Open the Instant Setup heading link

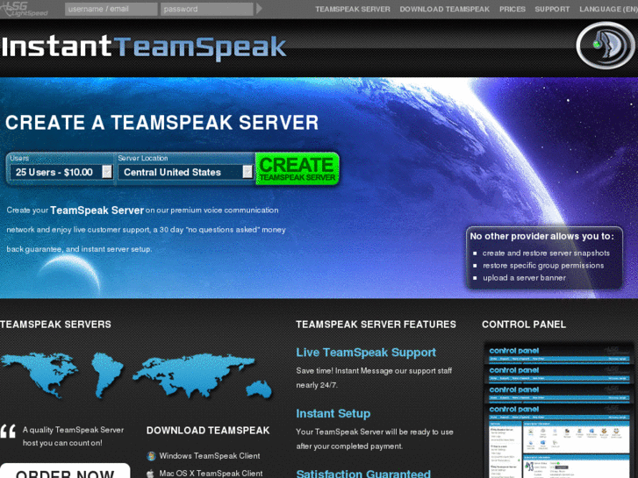point(333,414)
